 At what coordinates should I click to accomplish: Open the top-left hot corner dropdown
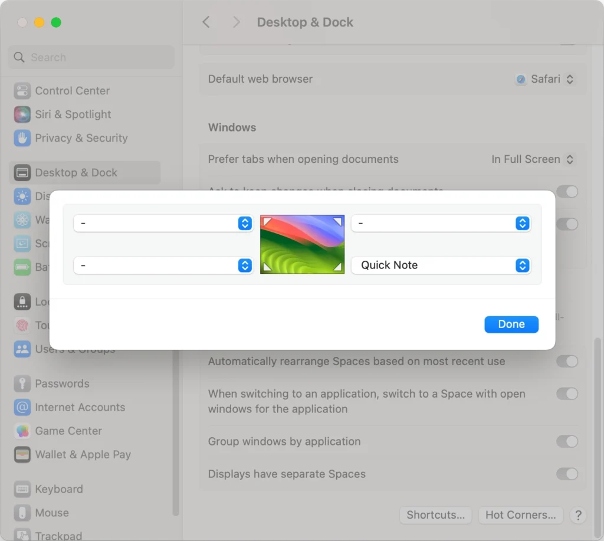(x=163, y=223)
